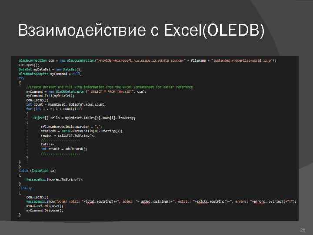Click 'region = cells[1].ToString();' line
313x235 pixels.
(68, 135)
